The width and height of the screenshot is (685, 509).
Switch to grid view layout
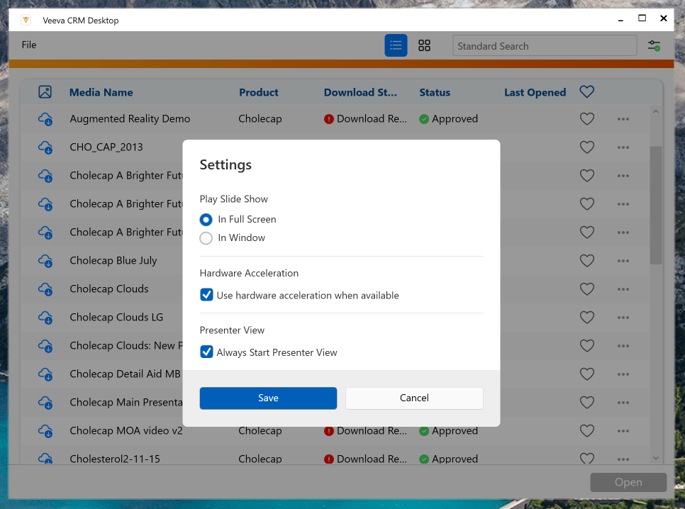pos(424,45)
